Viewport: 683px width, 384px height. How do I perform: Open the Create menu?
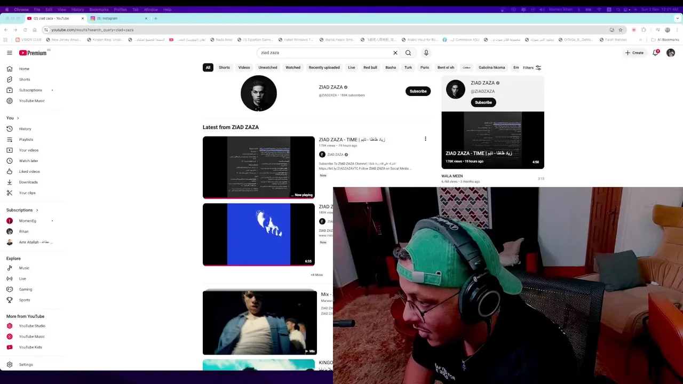coord(634,53)
